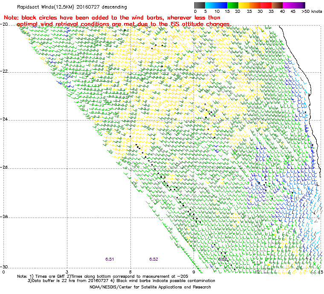Click the cyan-to-blue 5-15 knots color segment
The width and height of the screenshot is (324, 294).
pyautogui.click(x=216, y=5)
